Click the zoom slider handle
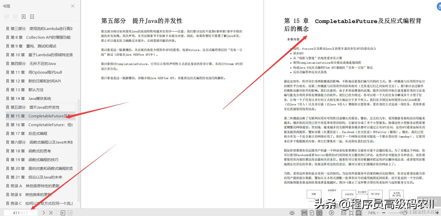 click(x=405, y=213)
